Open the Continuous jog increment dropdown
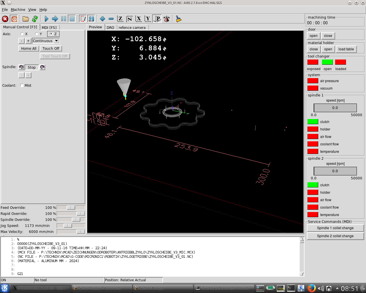 click(x=57, y=41)
